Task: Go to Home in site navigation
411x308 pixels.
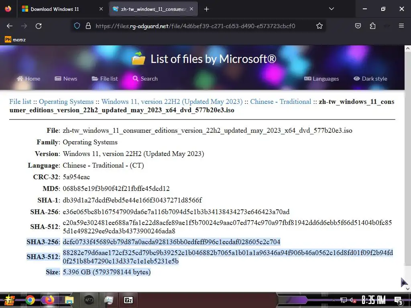Action: click(x=28, y=79)
